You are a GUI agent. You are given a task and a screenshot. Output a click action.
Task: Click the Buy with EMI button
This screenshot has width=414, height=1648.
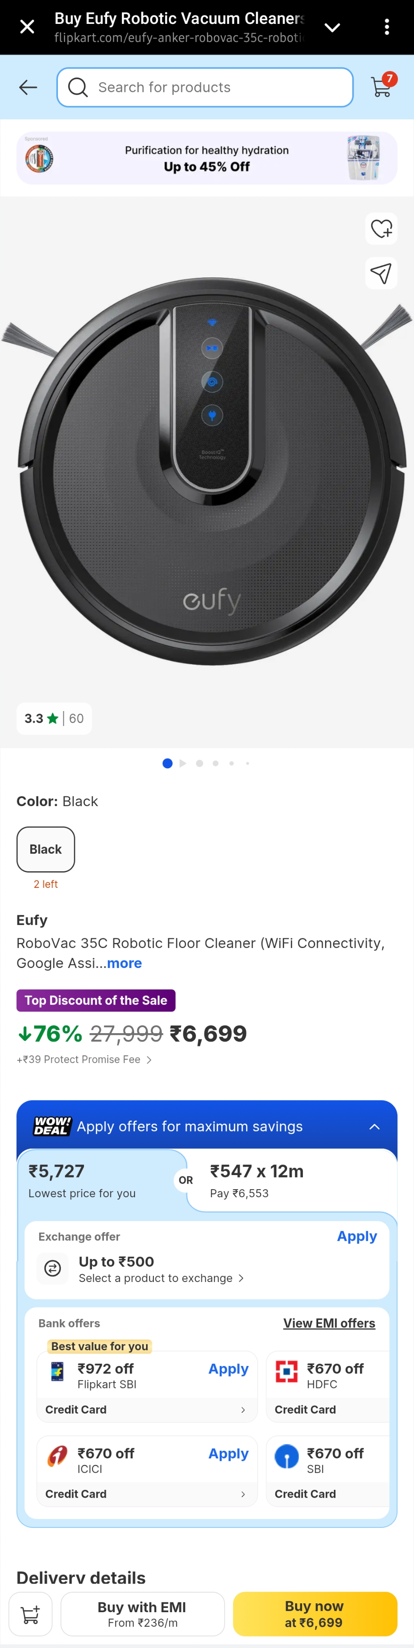[x=142, y=1613]
